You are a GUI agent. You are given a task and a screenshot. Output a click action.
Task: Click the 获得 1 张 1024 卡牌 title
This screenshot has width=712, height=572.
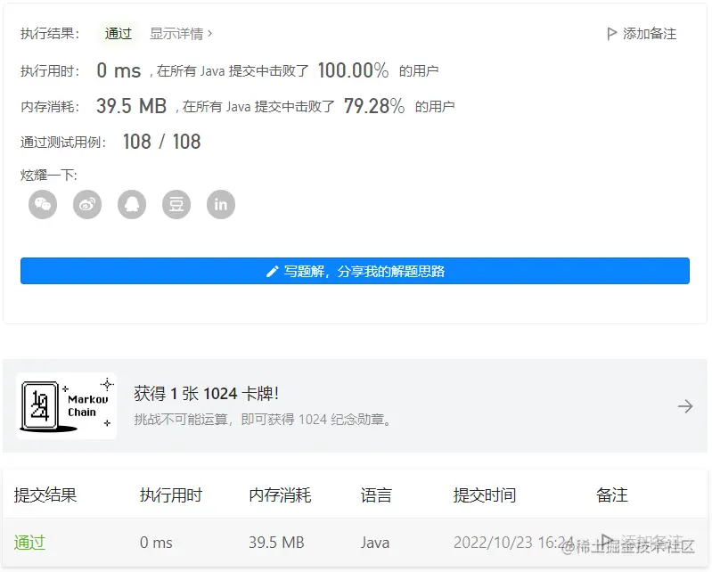[x=206, y=393]
